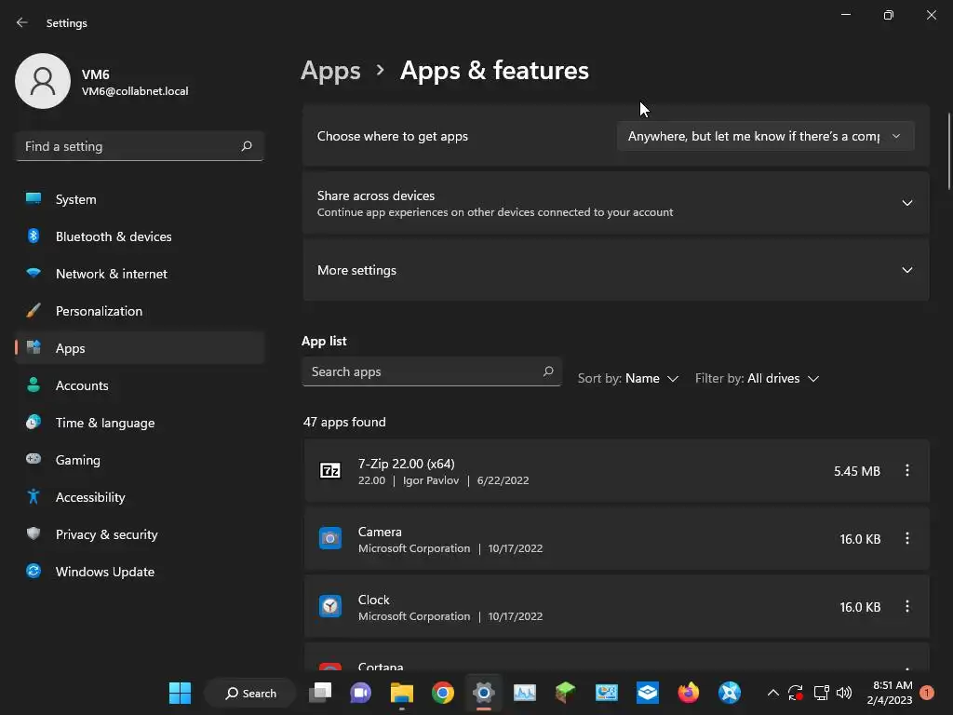Open Personalization settings
This screenshot has width=953, height=715.
140,311
